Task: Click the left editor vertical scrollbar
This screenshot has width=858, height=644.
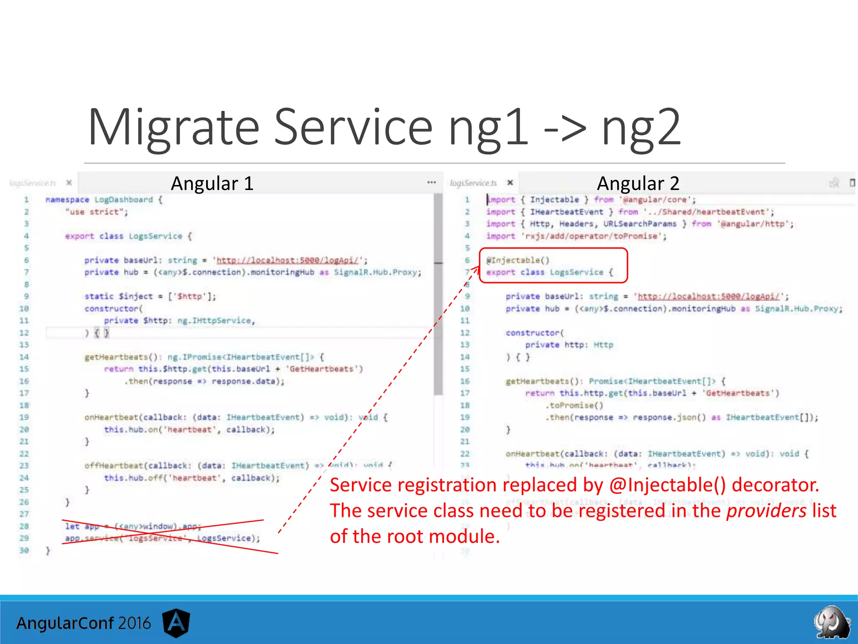Action: [438, 293]
